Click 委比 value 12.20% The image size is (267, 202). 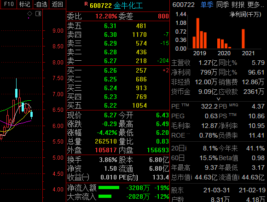tap(106, 16)
